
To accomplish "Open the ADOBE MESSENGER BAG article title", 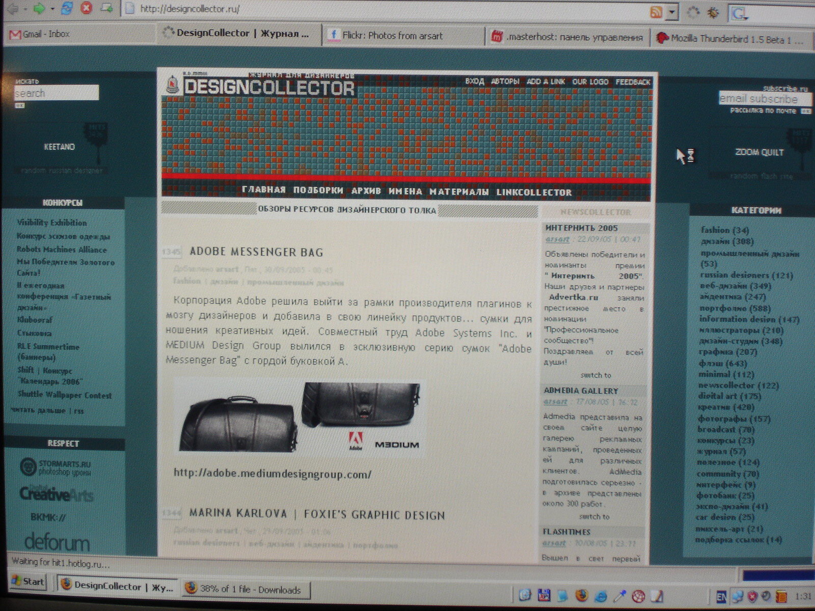I will click(x=256, y=252).
